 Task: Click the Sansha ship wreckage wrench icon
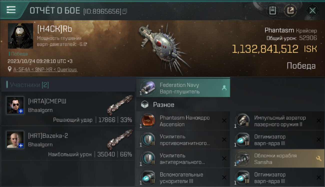click(318, 159)
